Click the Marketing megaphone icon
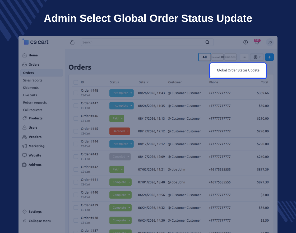The width and height of the screenshot is (296, 233). pos(25,146)
